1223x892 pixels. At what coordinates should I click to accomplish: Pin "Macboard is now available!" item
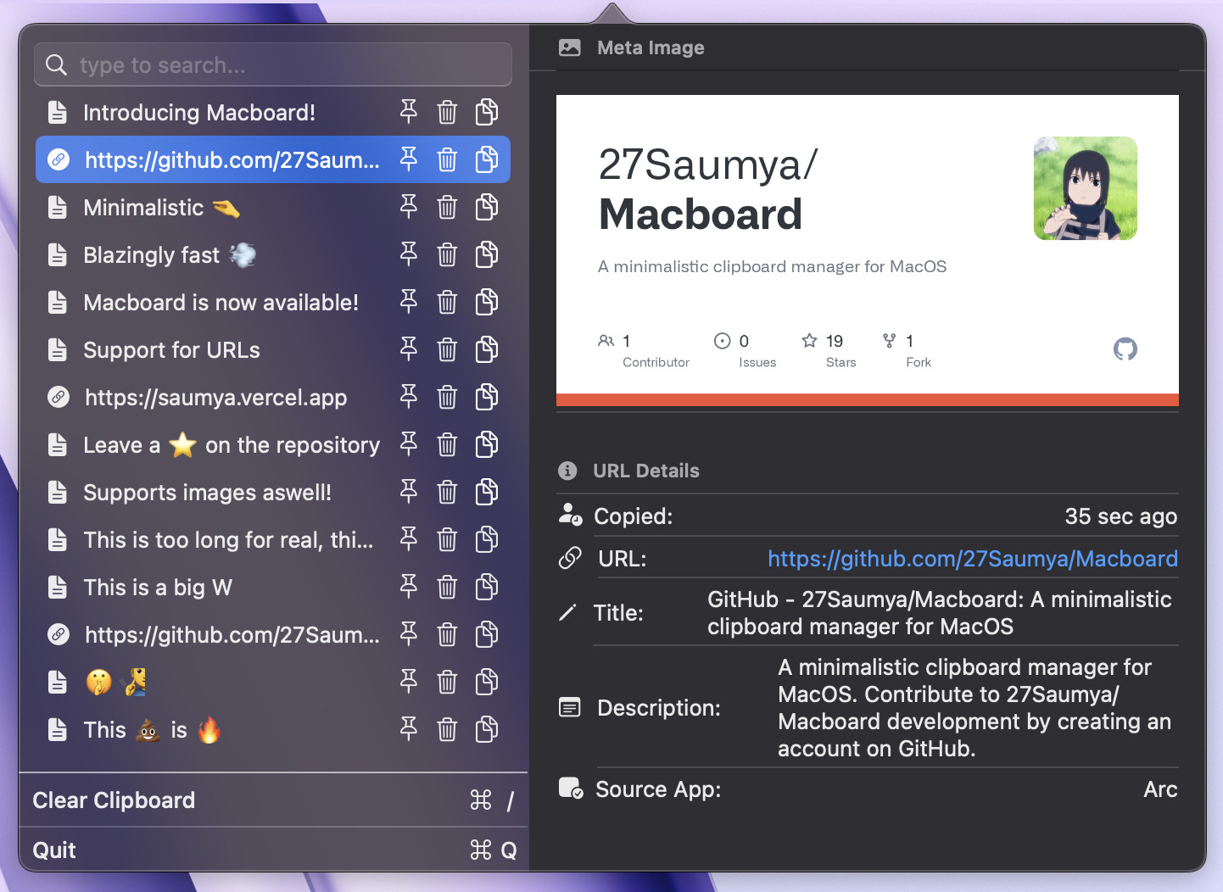tap(409, 302)
